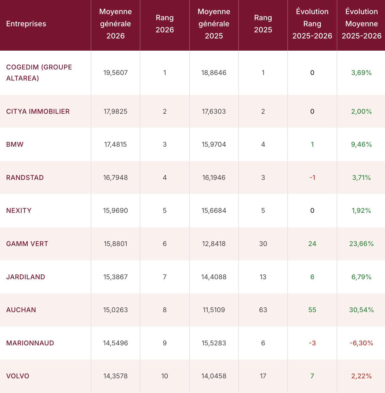This screenshot has width=385, height=393.
Task: Click the Rang 2026 column header
Action: coord(165,24)
